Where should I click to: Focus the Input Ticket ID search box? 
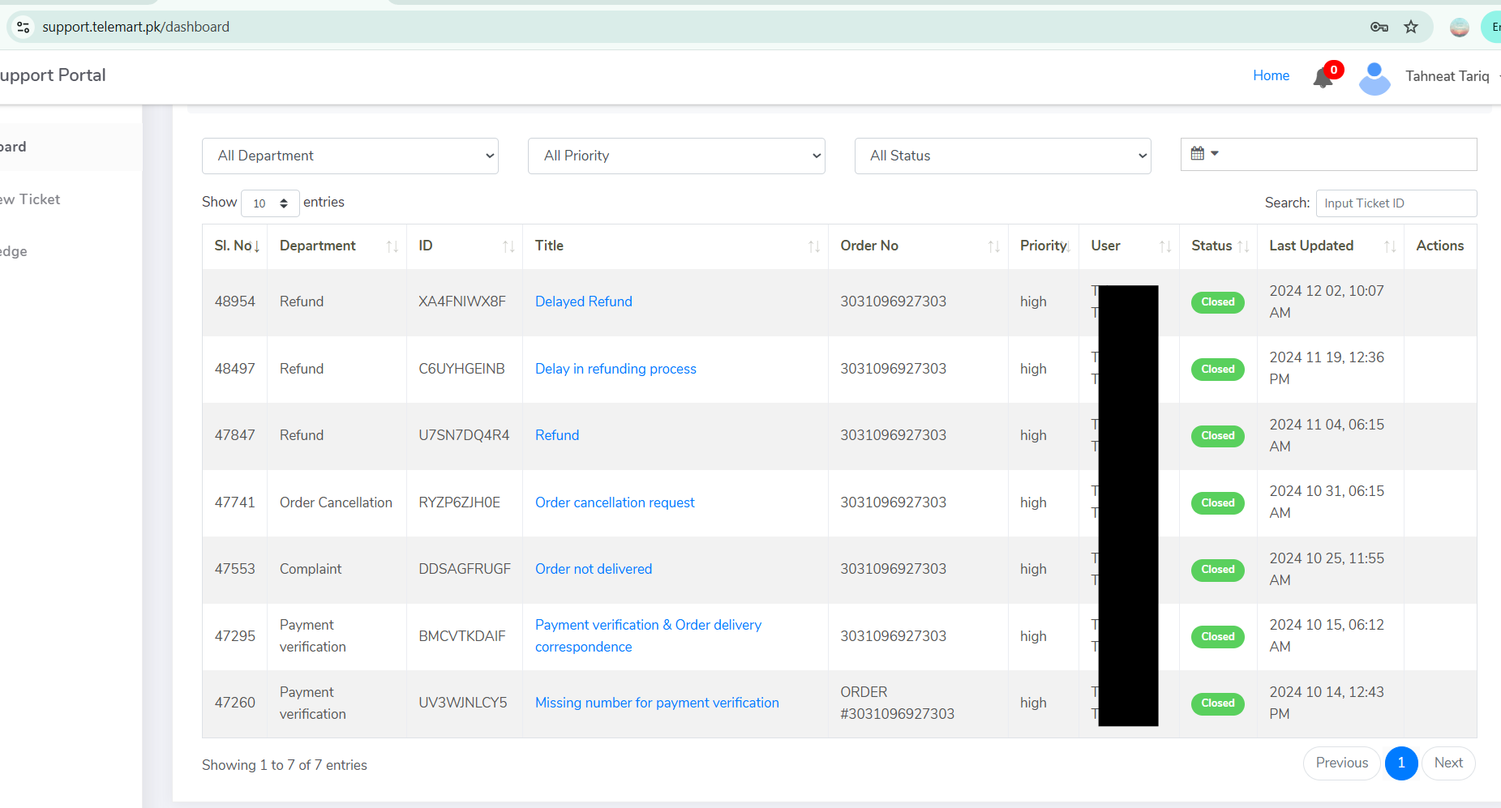[1396, 203]
